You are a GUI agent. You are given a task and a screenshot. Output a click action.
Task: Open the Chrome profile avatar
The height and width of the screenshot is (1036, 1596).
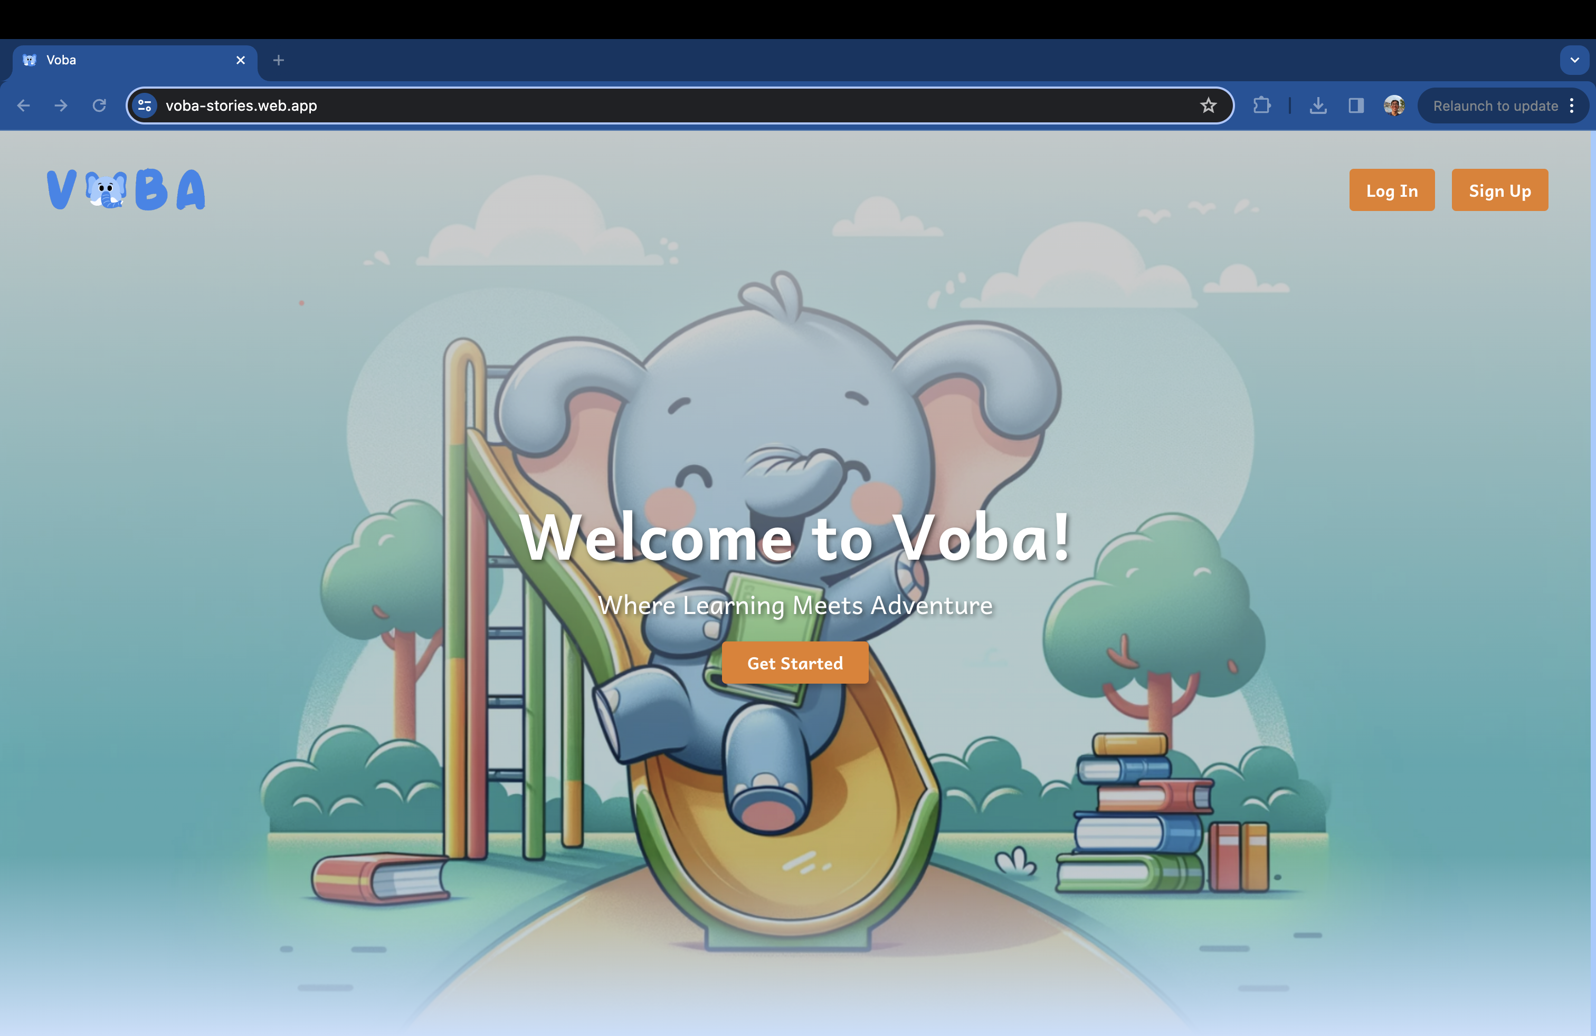(1393, 106)
